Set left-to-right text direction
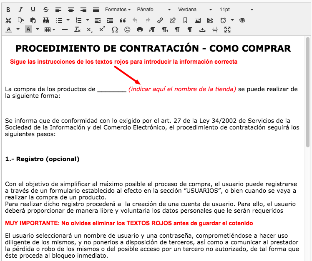The image size is (312, 261). coord(152,30)
